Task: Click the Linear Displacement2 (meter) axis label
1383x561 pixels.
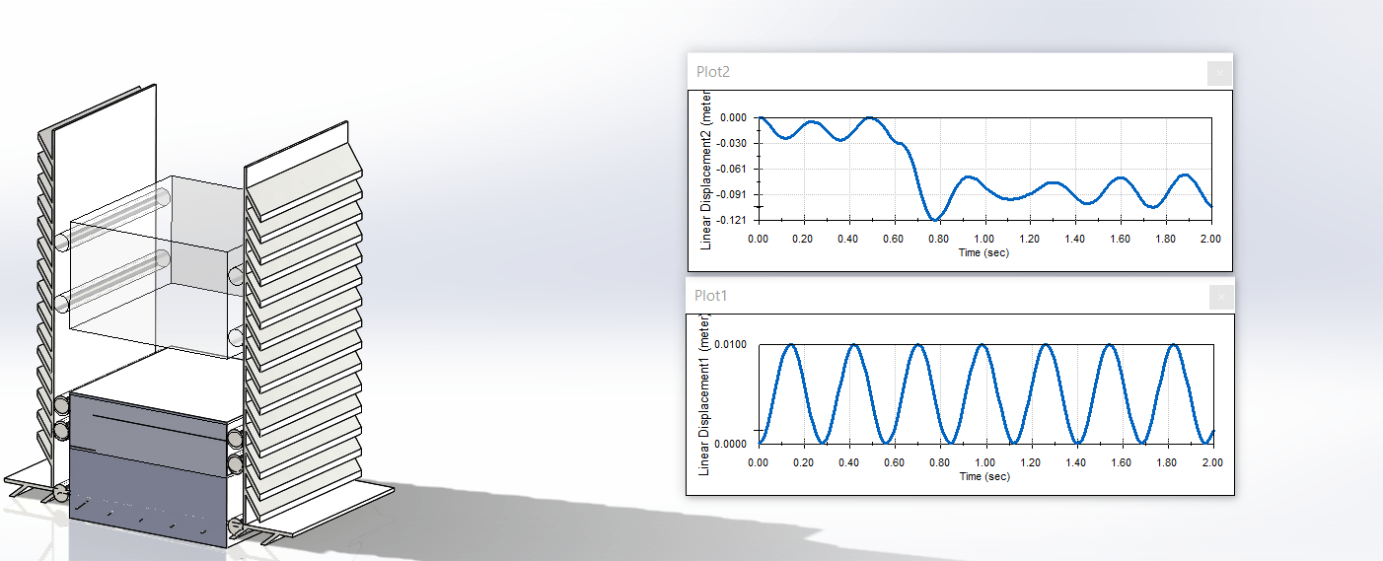Action: [x=705, y=170]
